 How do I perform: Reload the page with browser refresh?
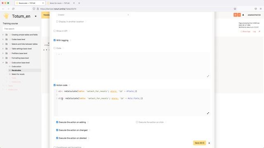coord(13,9)
